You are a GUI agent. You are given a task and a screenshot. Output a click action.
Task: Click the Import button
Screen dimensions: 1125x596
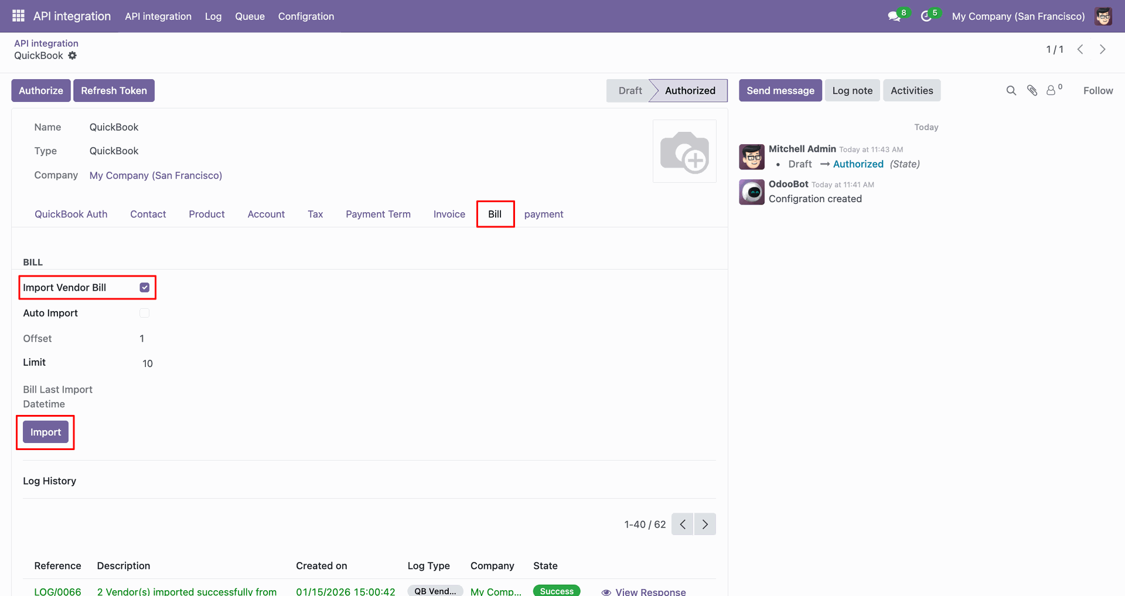click(46, 432)
